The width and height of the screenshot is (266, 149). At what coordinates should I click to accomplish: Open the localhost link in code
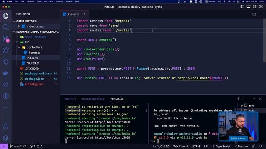[x=200, y=78]
